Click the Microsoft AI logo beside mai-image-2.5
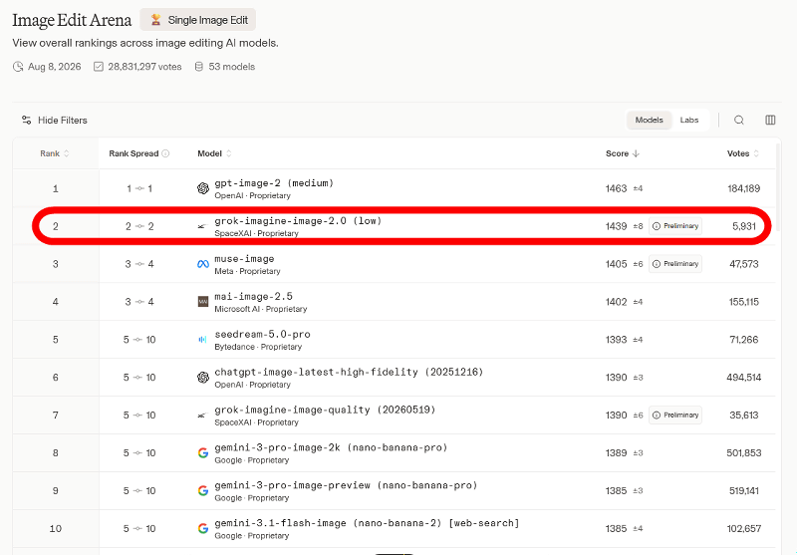The height and width of the screenshot is (555, 797). 203,302
